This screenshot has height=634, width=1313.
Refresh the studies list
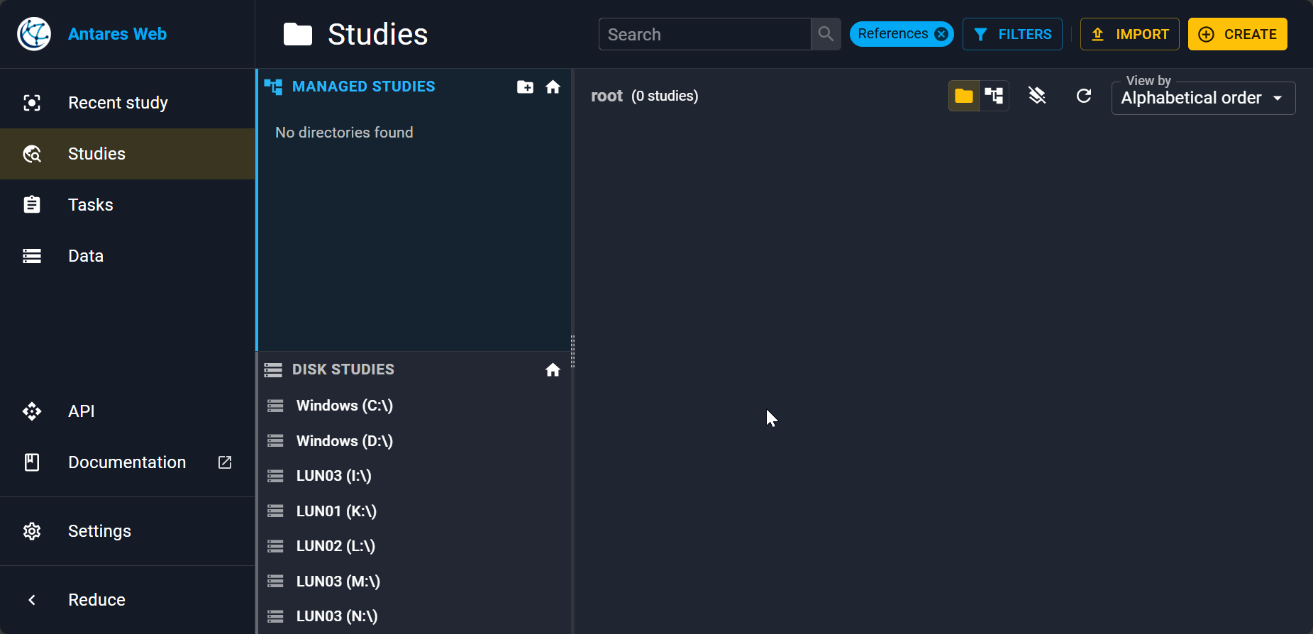click(1083, 96)
